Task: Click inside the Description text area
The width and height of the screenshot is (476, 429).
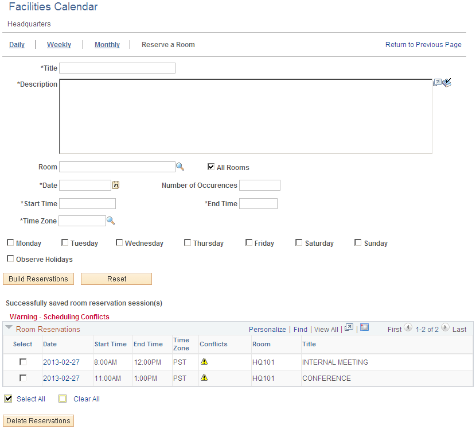Action: [x=245, y=117]
